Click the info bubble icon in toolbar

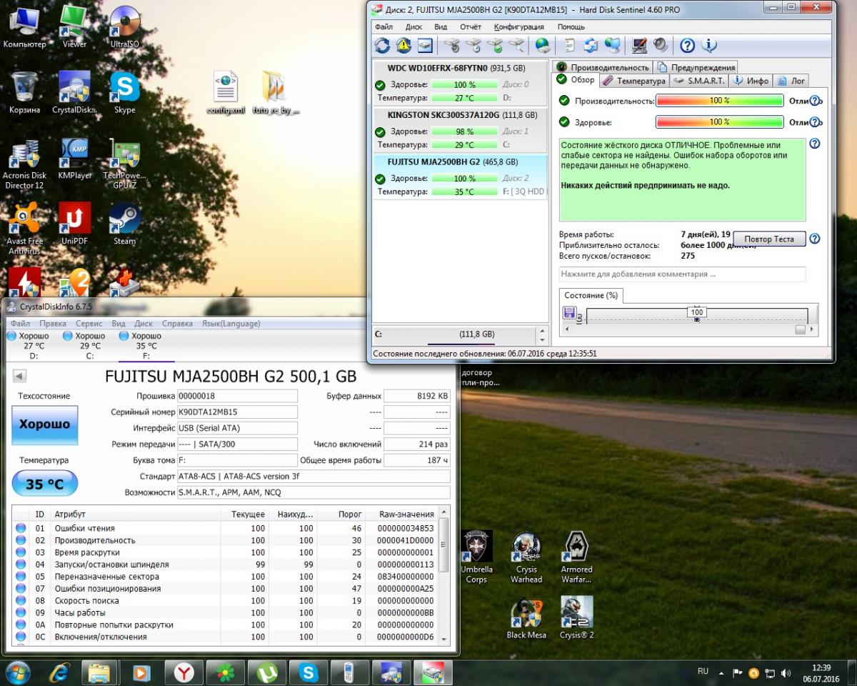709,46
